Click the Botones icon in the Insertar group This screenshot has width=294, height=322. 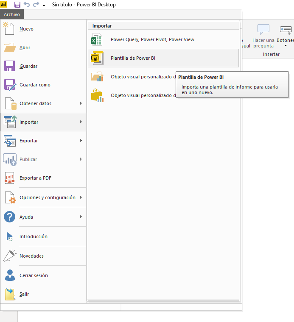[286, 30]
